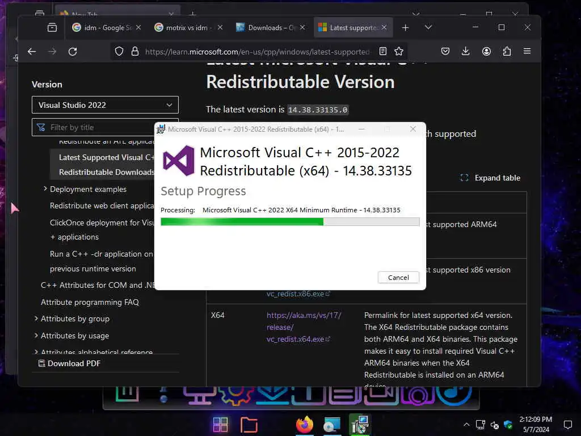Click the padlock site security icon

(135, 52)
